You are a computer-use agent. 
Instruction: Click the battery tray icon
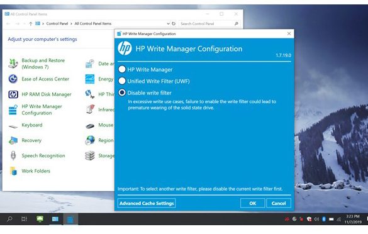(x=331, y=219)
